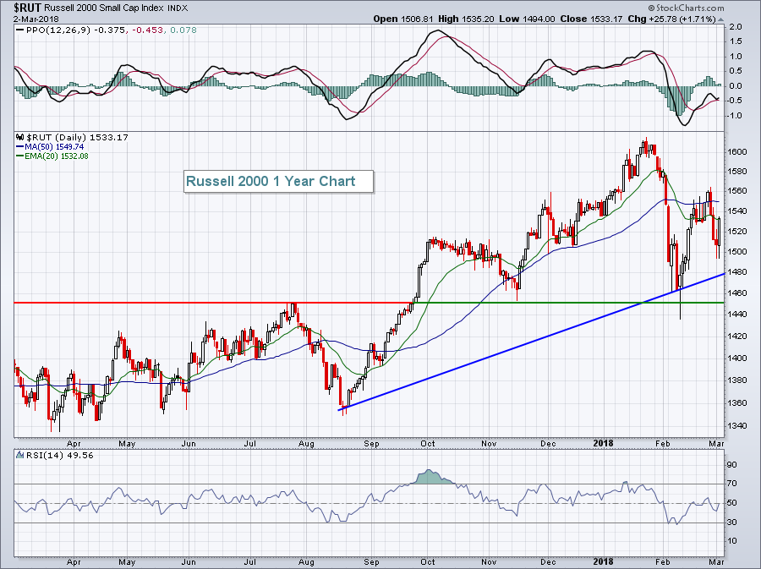Click the 10 label on the RSI axis

[732, 541]
